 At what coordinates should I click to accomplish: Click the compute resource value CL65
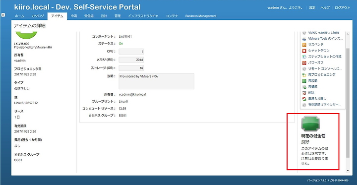[122, 109]
